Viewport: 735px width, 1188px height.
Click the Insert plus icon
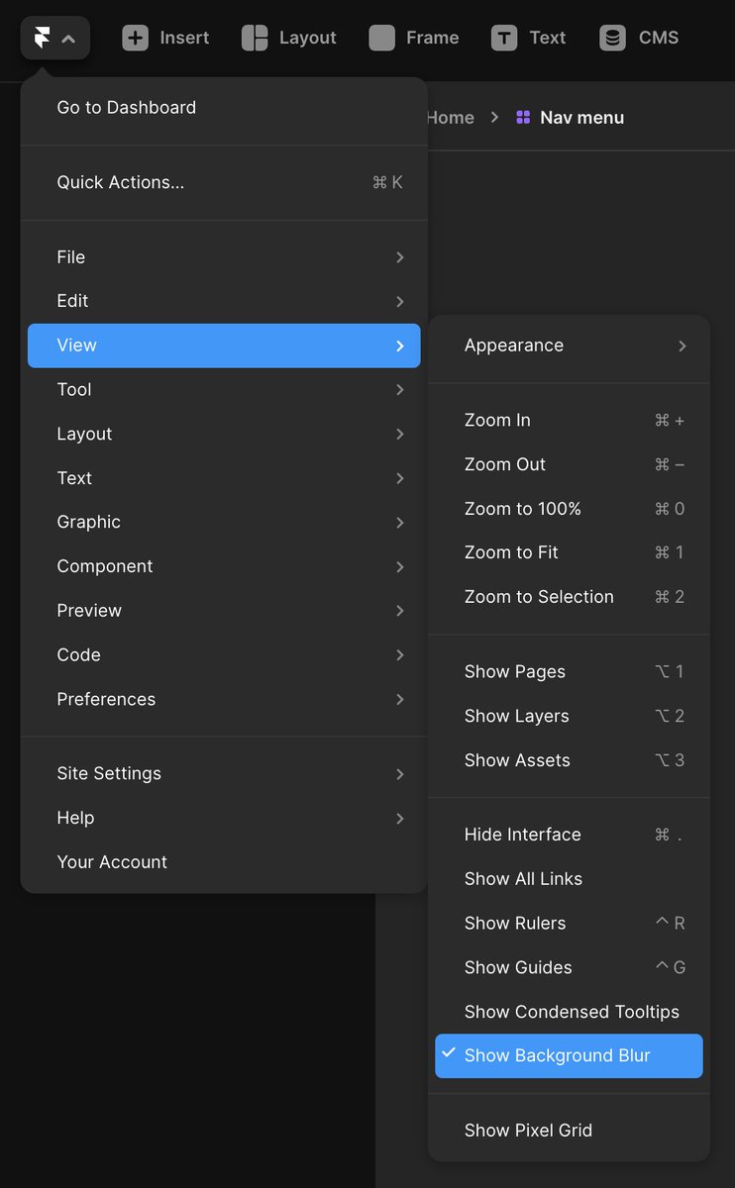(x=135, y=38)
